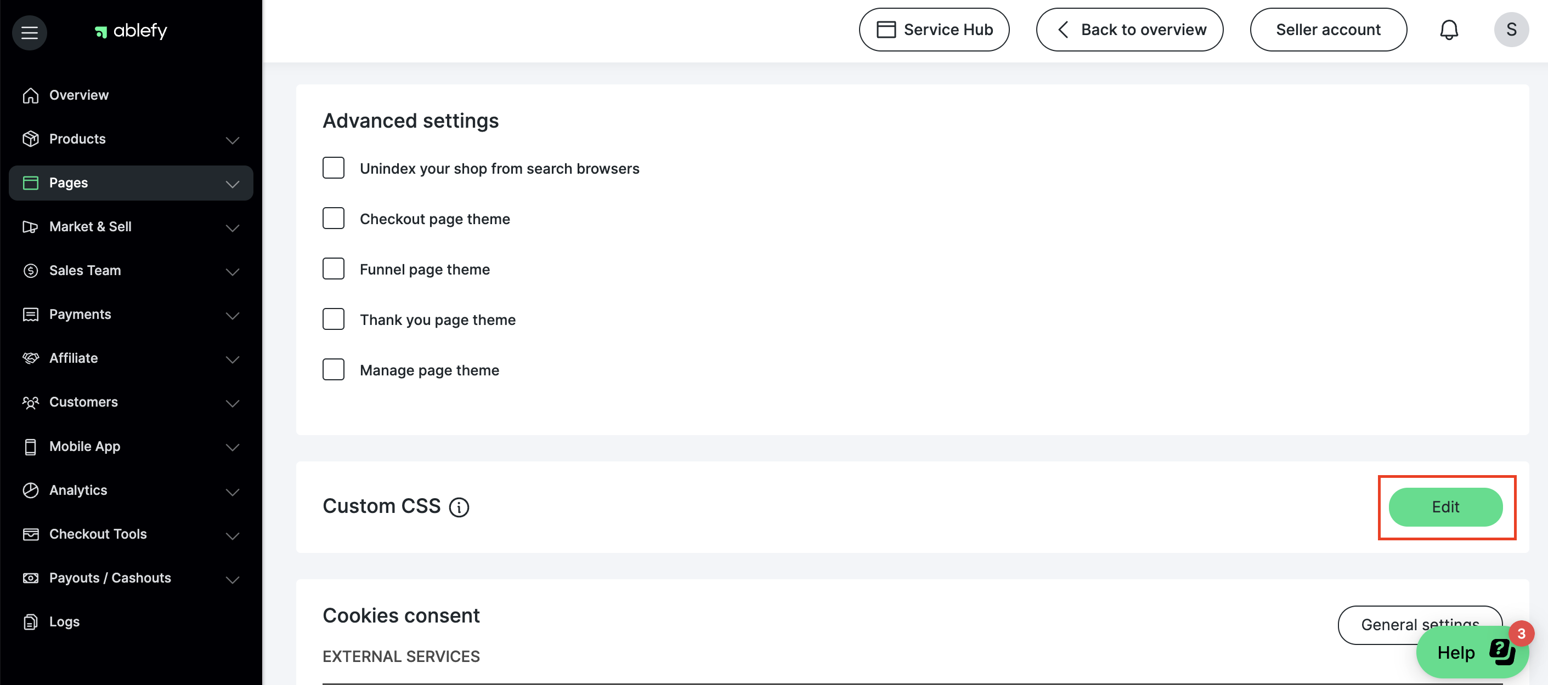This screenshot has width=1548, height=685.
Task: Enable Unindex your shop from search browsers
Action: [x=334, y=168]
